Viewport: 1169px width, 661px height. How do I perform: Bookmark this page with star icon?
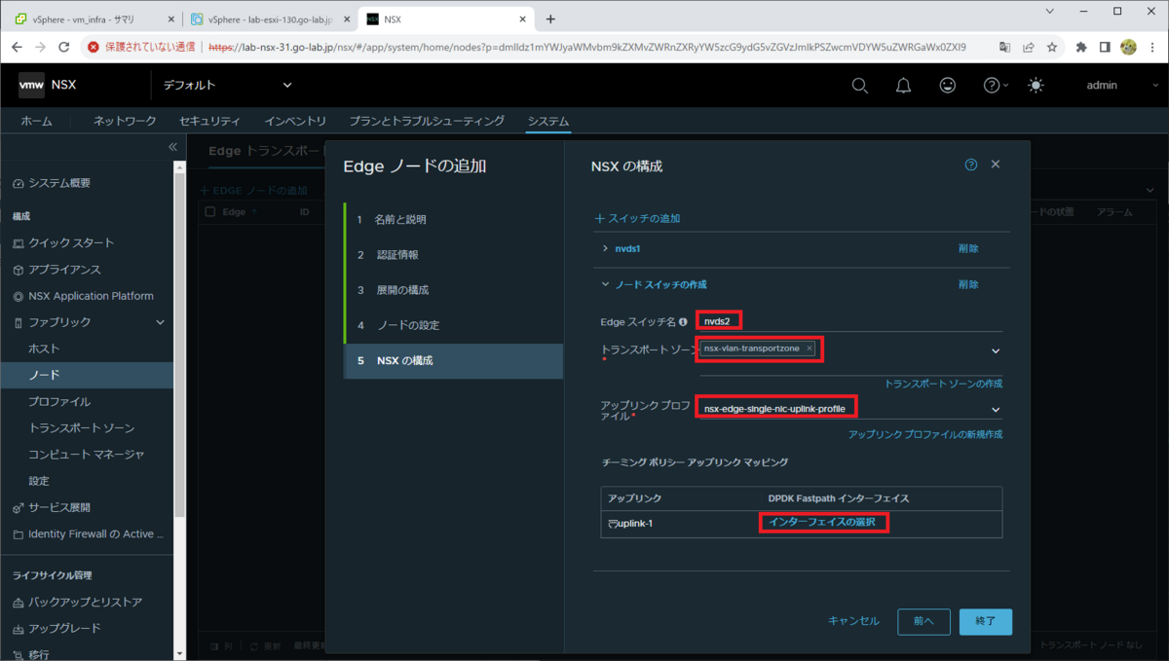coord(1052,47)
